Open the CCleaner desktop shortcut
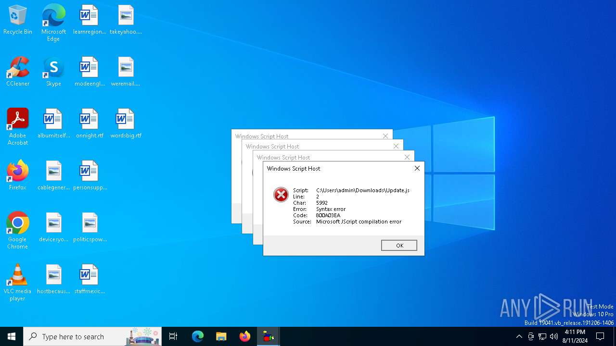This screenshot has height=346, width=616. [x=18, y=72]
